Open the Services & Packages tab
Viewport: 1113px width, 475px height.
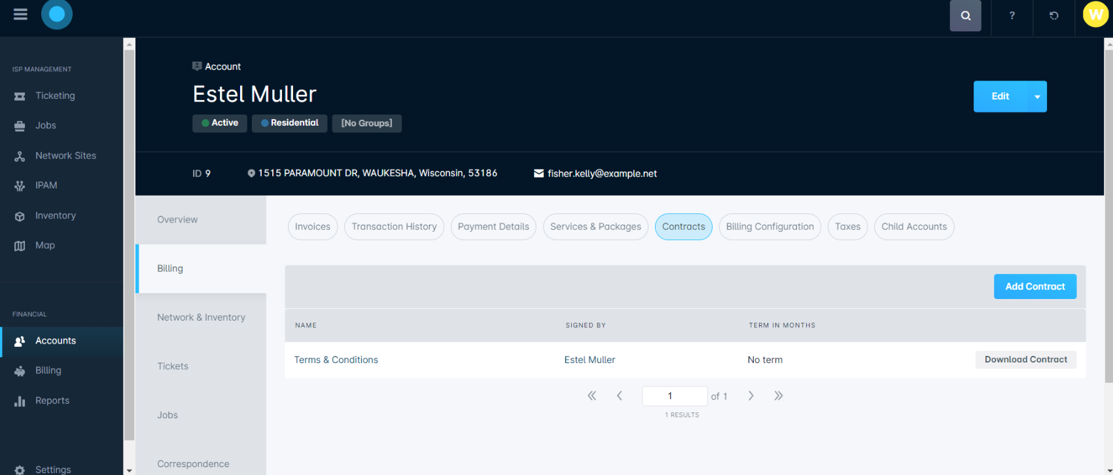point(595,227)
